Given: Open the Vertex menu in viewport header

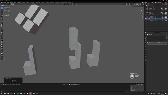Looking at the screenshot, I should point(28,4).
